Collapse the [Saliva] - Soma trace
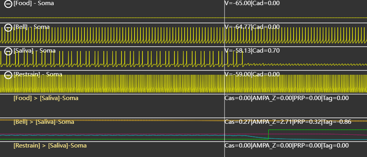This screenshot has height=157, width=367. tap(8, 51)
